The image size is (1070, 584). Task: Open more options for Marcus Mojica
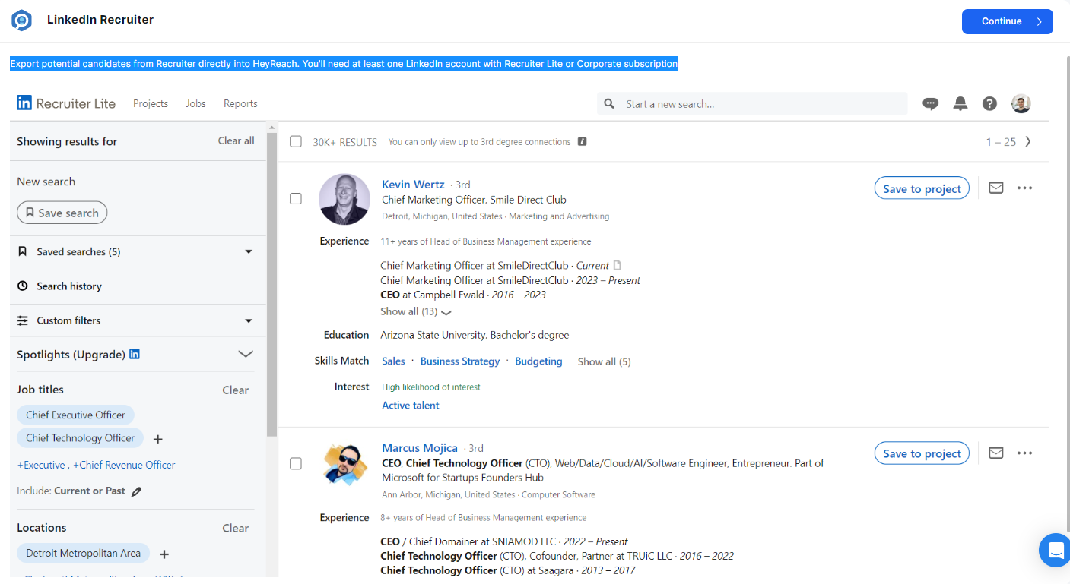click(x=1024, y=453)
